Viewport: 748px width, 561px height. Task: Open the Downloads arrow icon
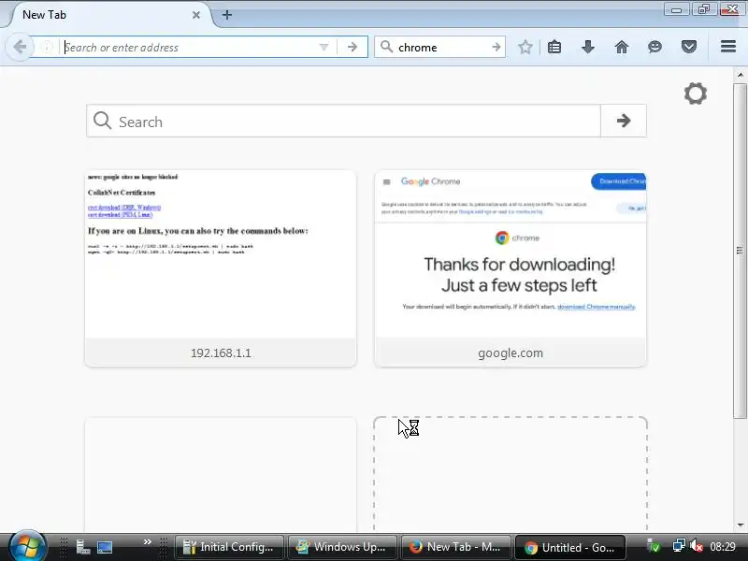point(588,47)
